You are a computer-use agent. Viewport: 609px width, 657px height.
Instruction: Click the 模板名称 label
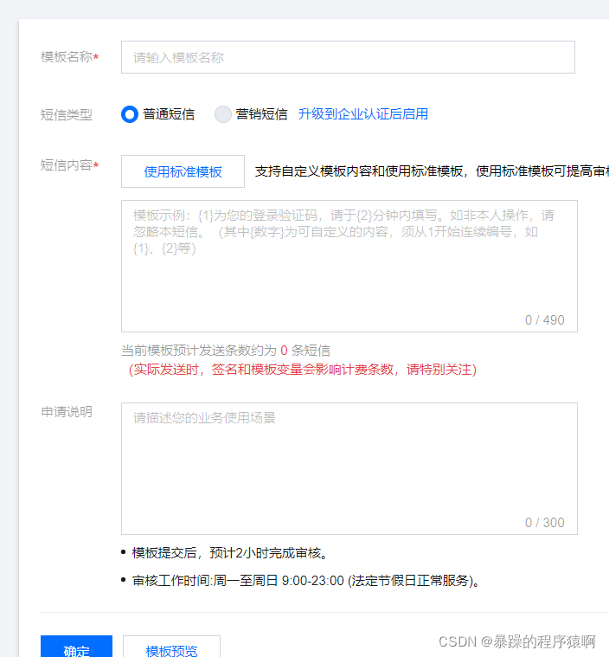click(69, 57)
